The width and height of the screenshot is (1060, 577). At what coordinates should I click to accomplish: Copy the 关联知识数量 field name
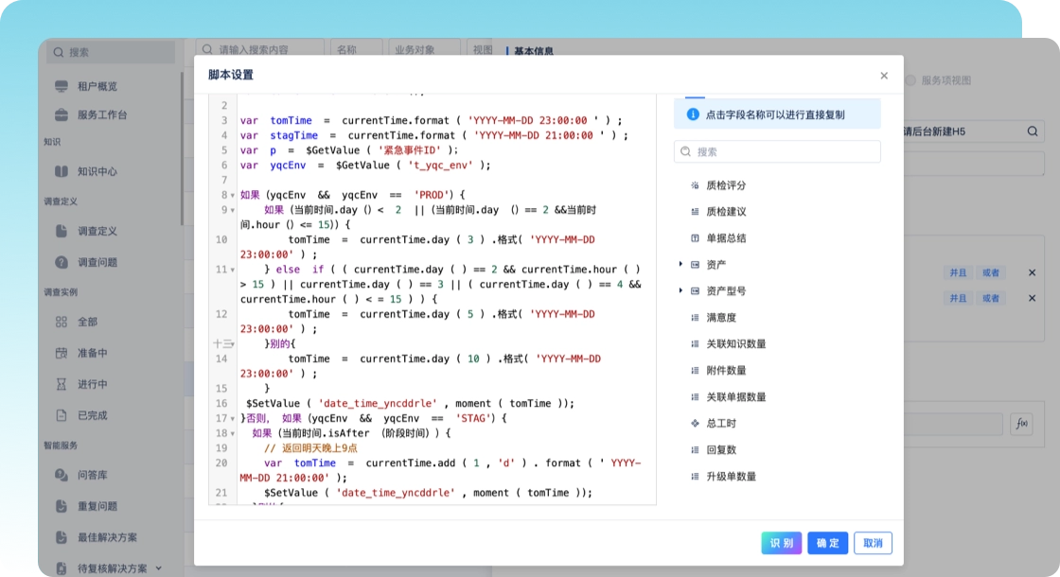pos(736,343)
